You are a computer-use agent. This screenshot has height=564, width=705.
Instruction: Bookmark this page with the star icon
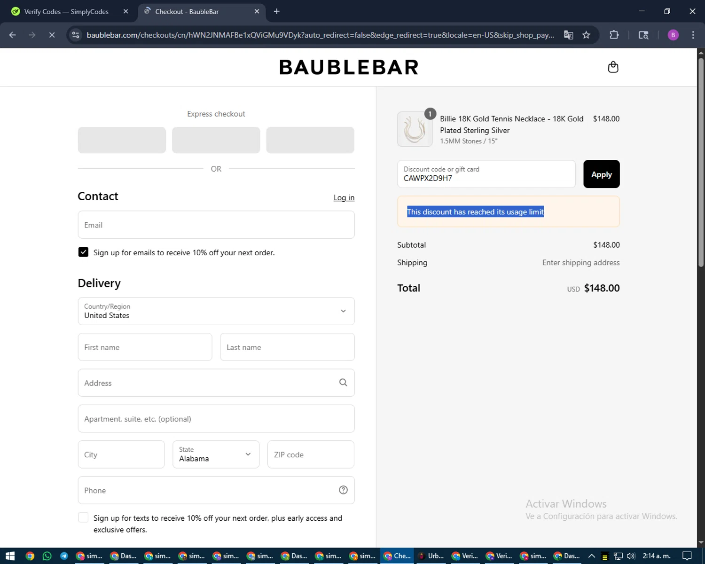coord(586,35)
